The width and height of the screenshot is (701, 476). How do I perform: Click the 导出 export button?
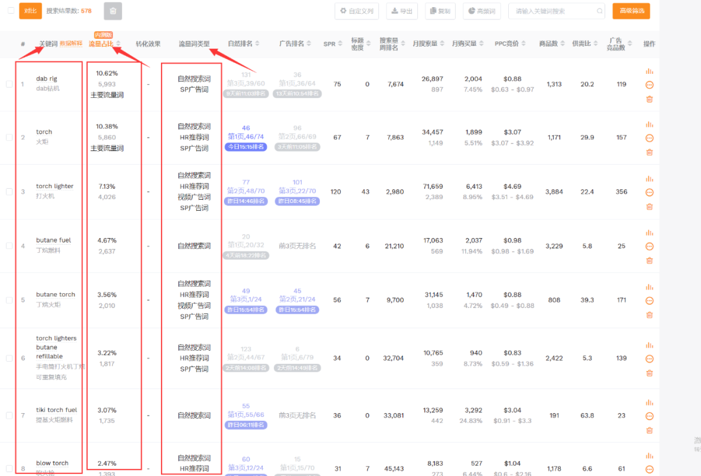point(402,11)
